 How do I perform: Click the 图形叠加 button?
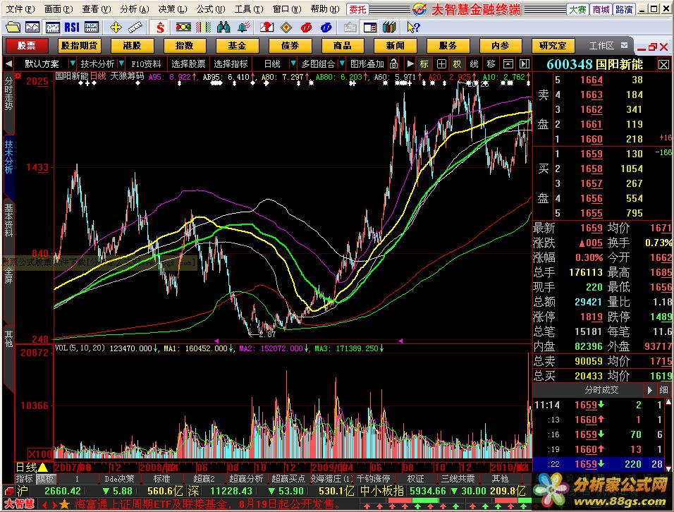367,64
